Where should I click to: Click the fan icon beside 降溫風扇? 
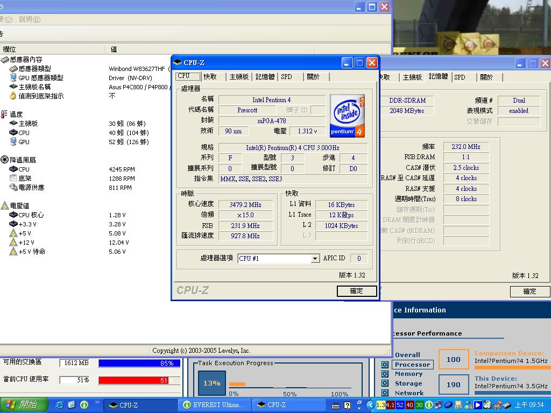4,160
